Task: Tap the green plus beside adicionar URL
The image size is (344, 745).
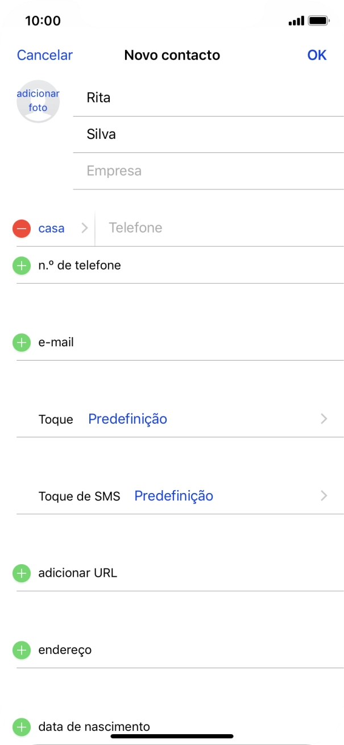Action: [21, 573]
